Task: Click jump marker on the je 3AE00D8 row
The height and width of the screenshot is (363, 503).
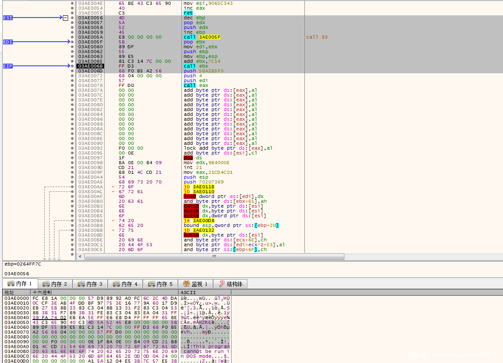Action: point(114,221)
